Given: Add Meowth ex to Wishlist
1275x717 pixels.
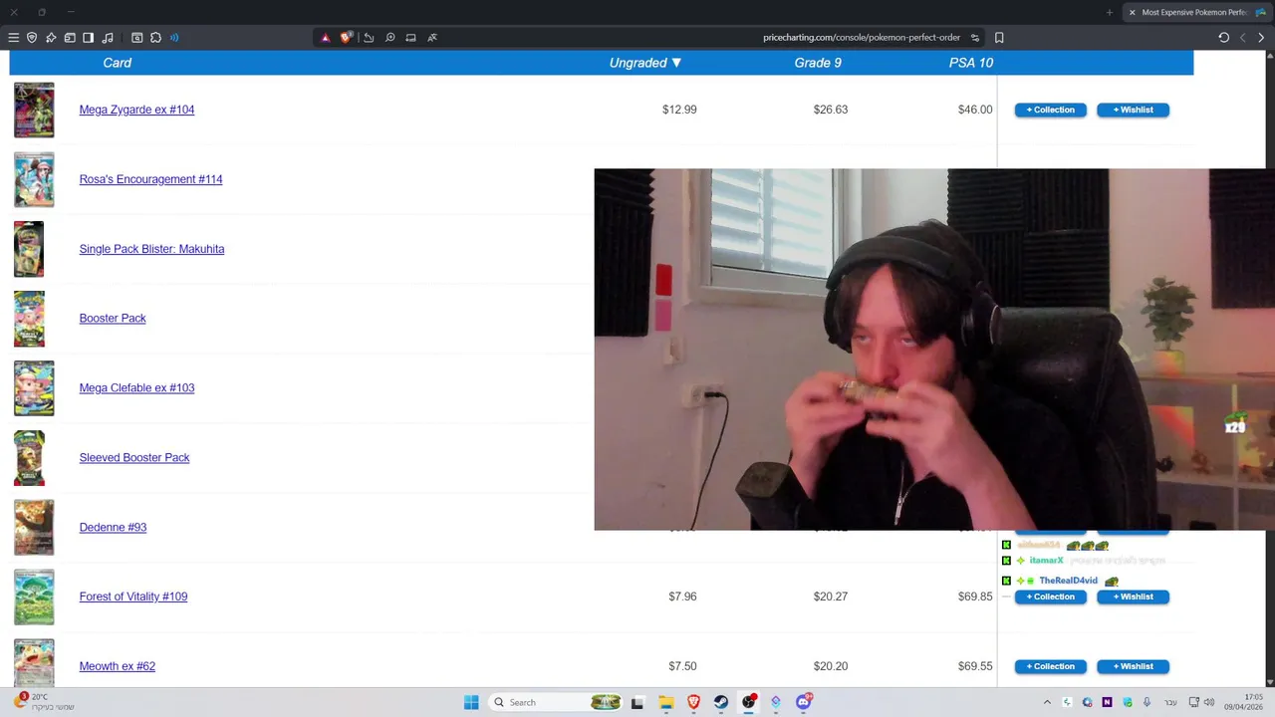Looking at the screenshot, I should pos(1133,666).
